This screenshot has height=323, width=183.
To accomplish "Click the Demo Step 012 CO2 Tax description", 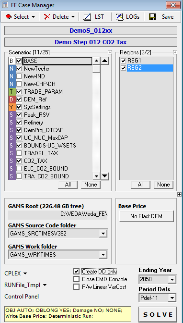I will (x=91, y=42).
